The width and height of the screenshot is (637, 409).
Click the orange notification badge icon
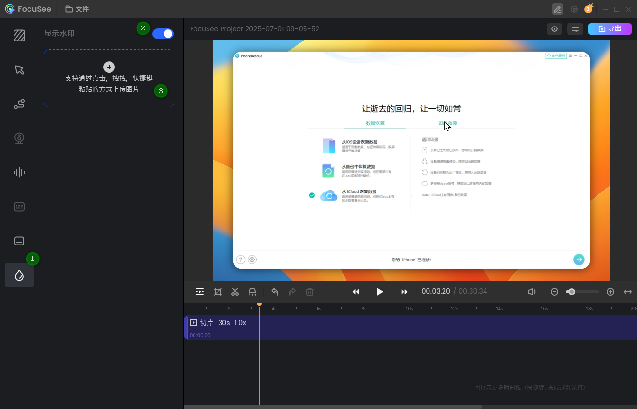pyautogui.click(x=588, y=9)
